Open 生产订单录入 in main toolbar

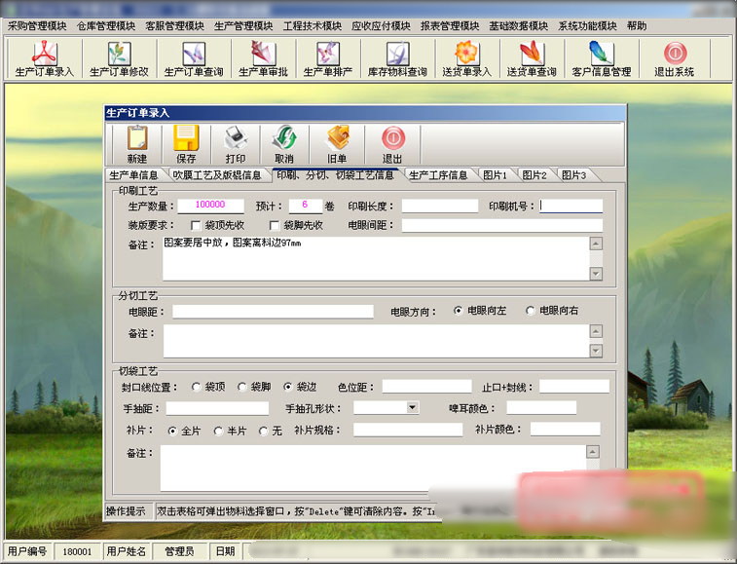45,58
